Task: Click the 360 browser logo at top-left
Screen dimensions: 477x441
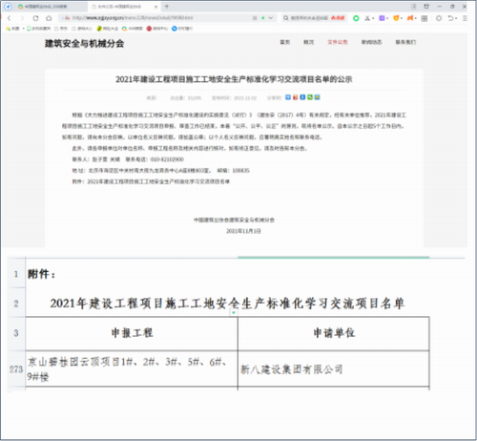Action: 8,7
